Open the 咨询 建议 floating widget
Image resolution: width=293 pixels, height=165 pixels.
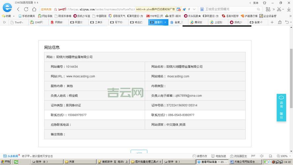point(281,108)
